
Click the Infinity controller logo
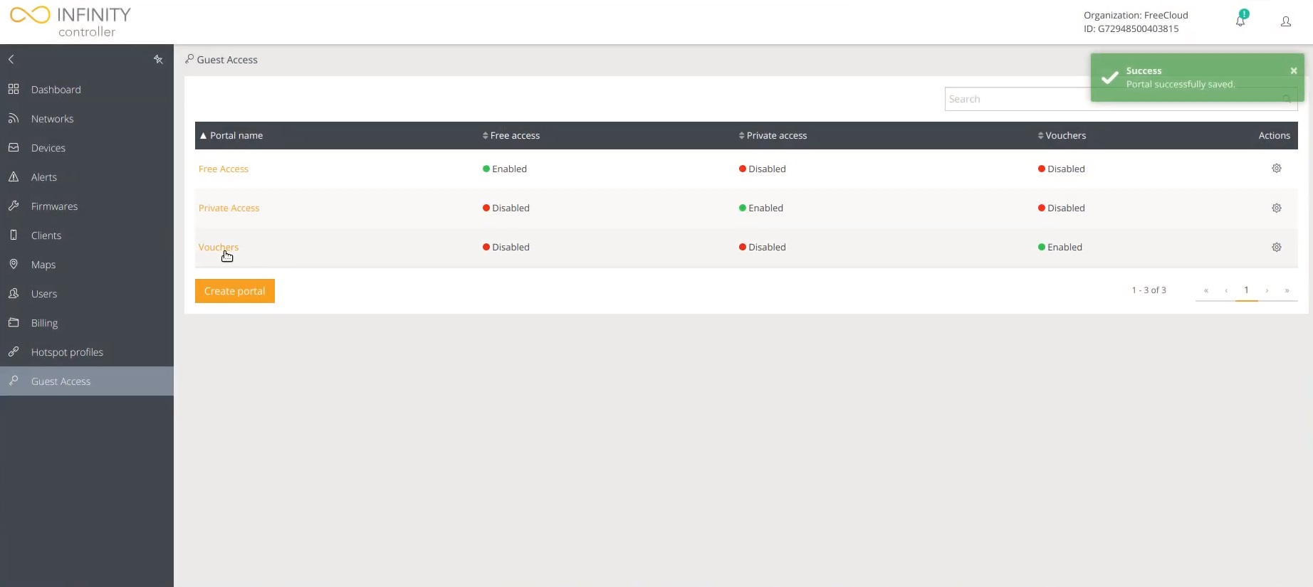pos(70,22)
